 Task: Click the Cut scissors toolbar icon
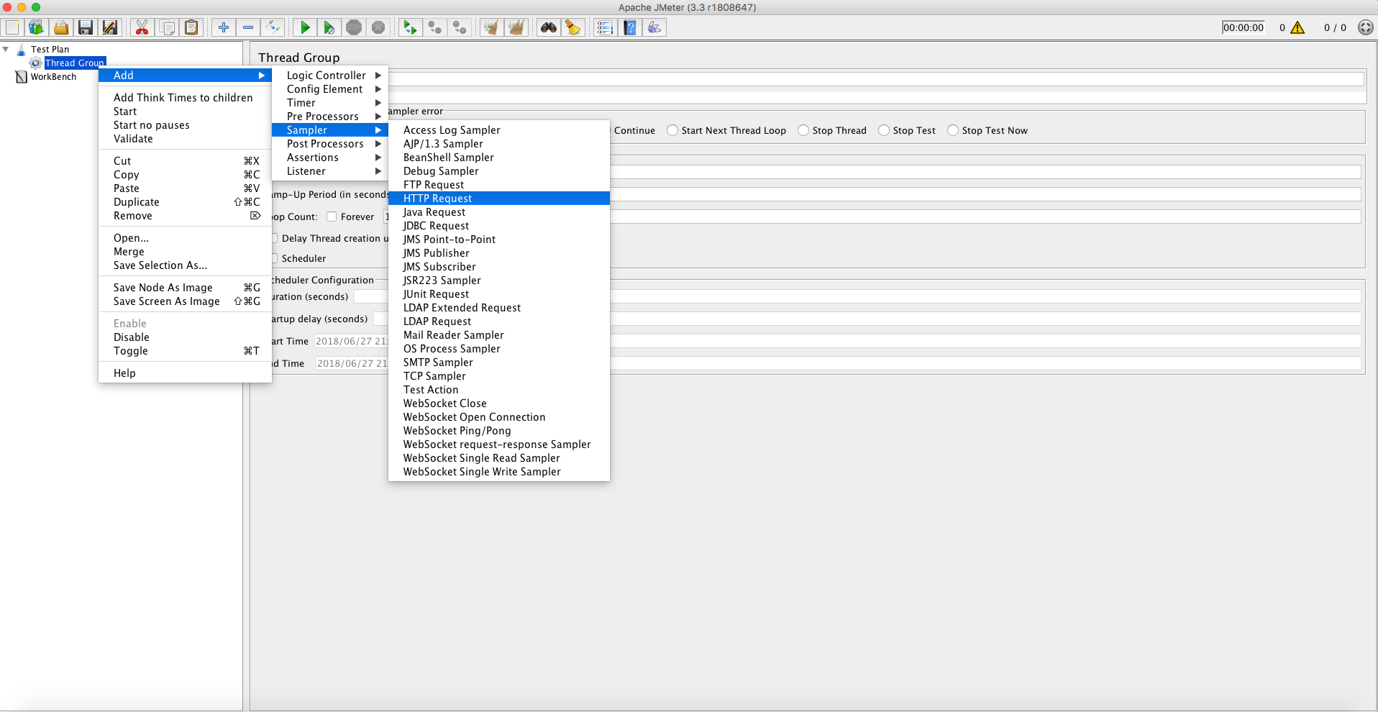tap(142, 27)
